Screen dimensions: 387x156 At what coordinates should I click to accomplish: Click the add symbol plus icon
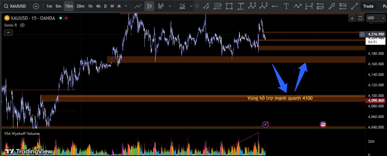tap(36, 6)
